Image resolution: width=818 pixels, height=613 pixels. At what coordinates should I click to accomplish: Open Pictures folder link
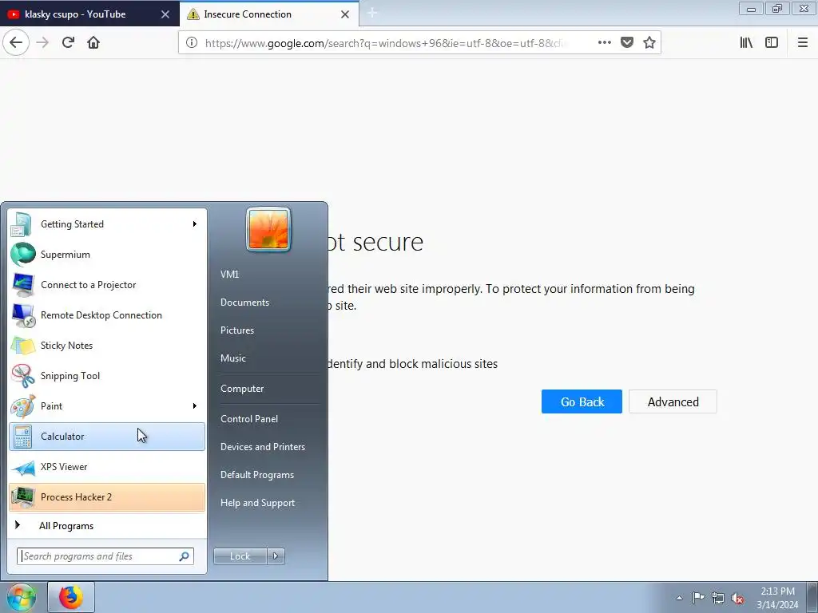[x=236, y=330]
